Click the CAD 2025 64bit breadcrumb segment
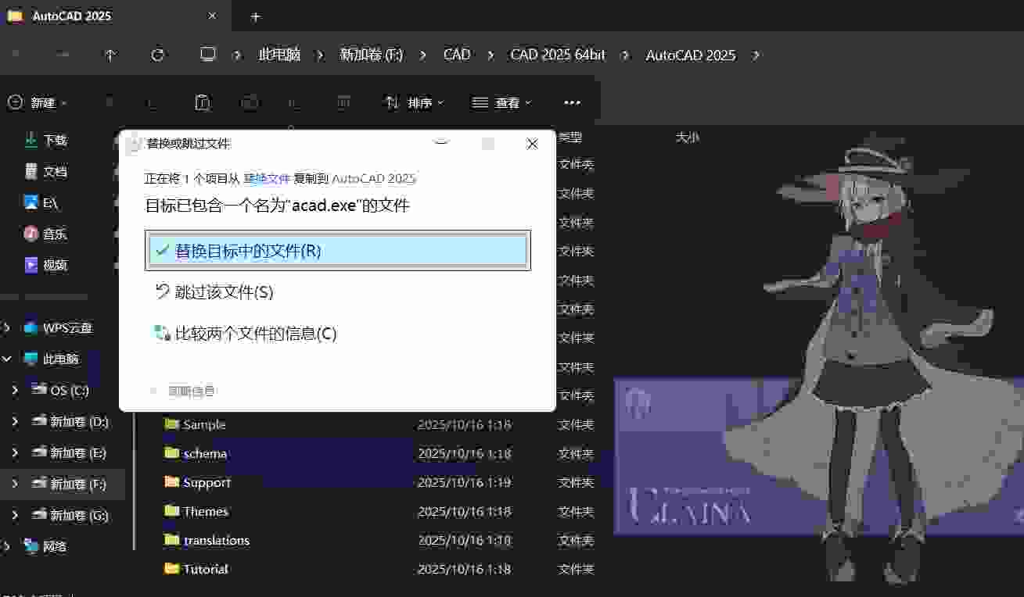The image size is (1024, 597). (x=557, y=55)
